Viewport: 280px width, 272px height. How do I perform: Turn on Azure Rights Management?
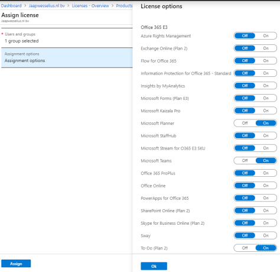point(266,36)
